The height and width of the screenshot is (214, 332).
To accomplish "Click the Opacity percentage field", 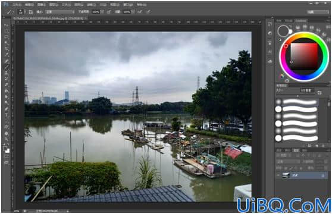I will 96,12.
